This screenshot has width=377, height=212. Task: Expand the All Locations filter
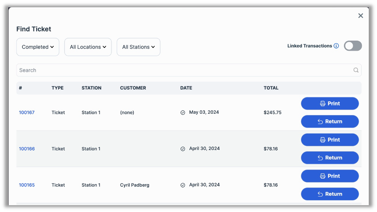pos(88,47)
